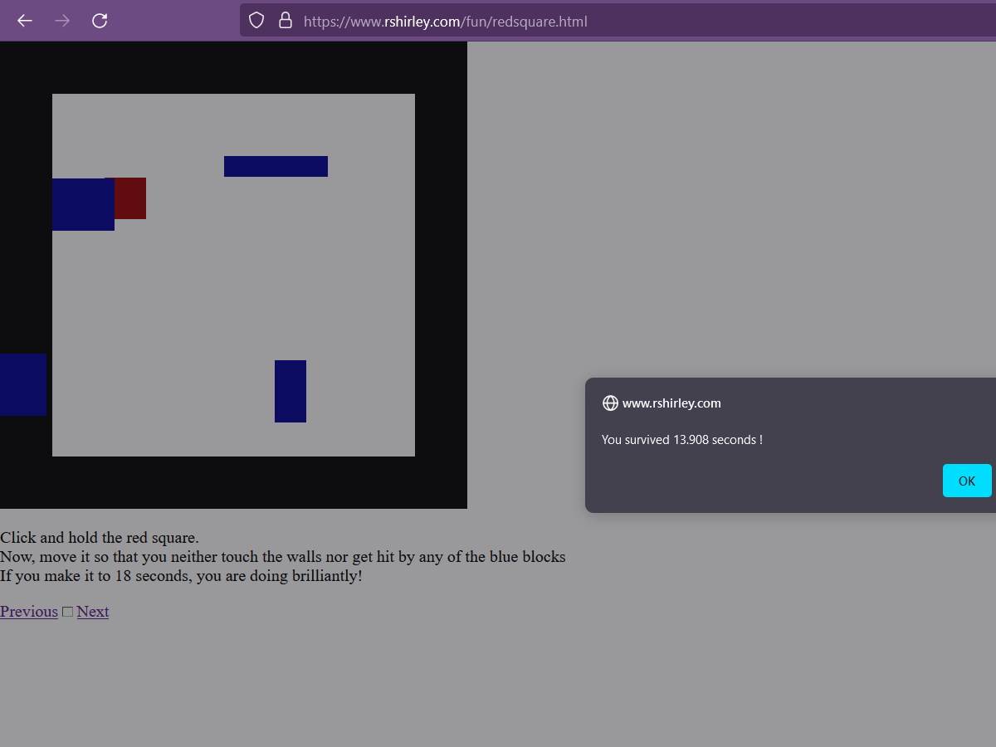This screenshot has height=747, width=996.
Task: Open the Previous link
Action: click(29, 612)
